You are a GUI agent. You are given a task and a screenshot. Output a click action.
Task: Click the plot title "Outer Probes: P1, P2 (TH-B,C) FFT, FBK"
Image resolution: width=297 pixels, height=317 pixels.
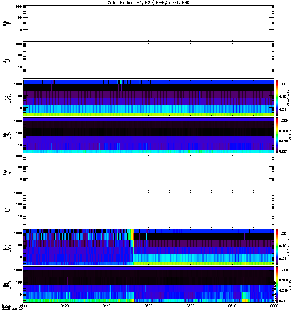(x=148, y=3)
